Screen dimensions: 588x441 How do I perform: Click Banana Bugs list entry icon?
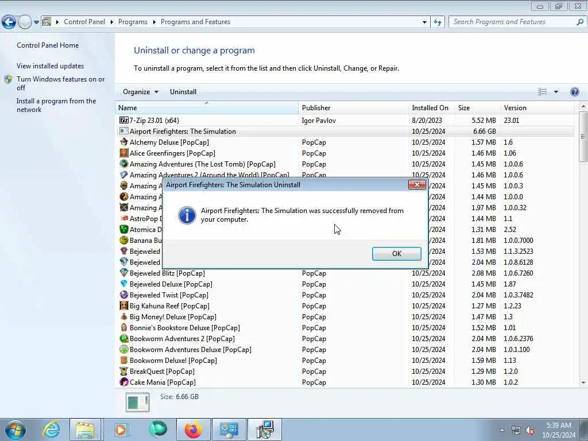[x=124, y=240]
